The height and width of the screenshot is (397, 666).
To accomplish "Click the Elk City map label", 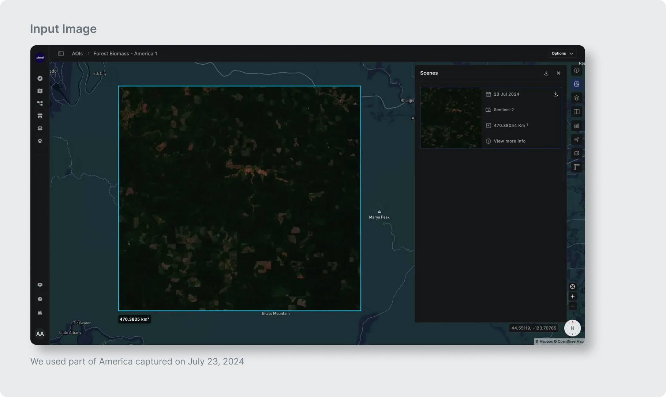I will coord(100,73).
